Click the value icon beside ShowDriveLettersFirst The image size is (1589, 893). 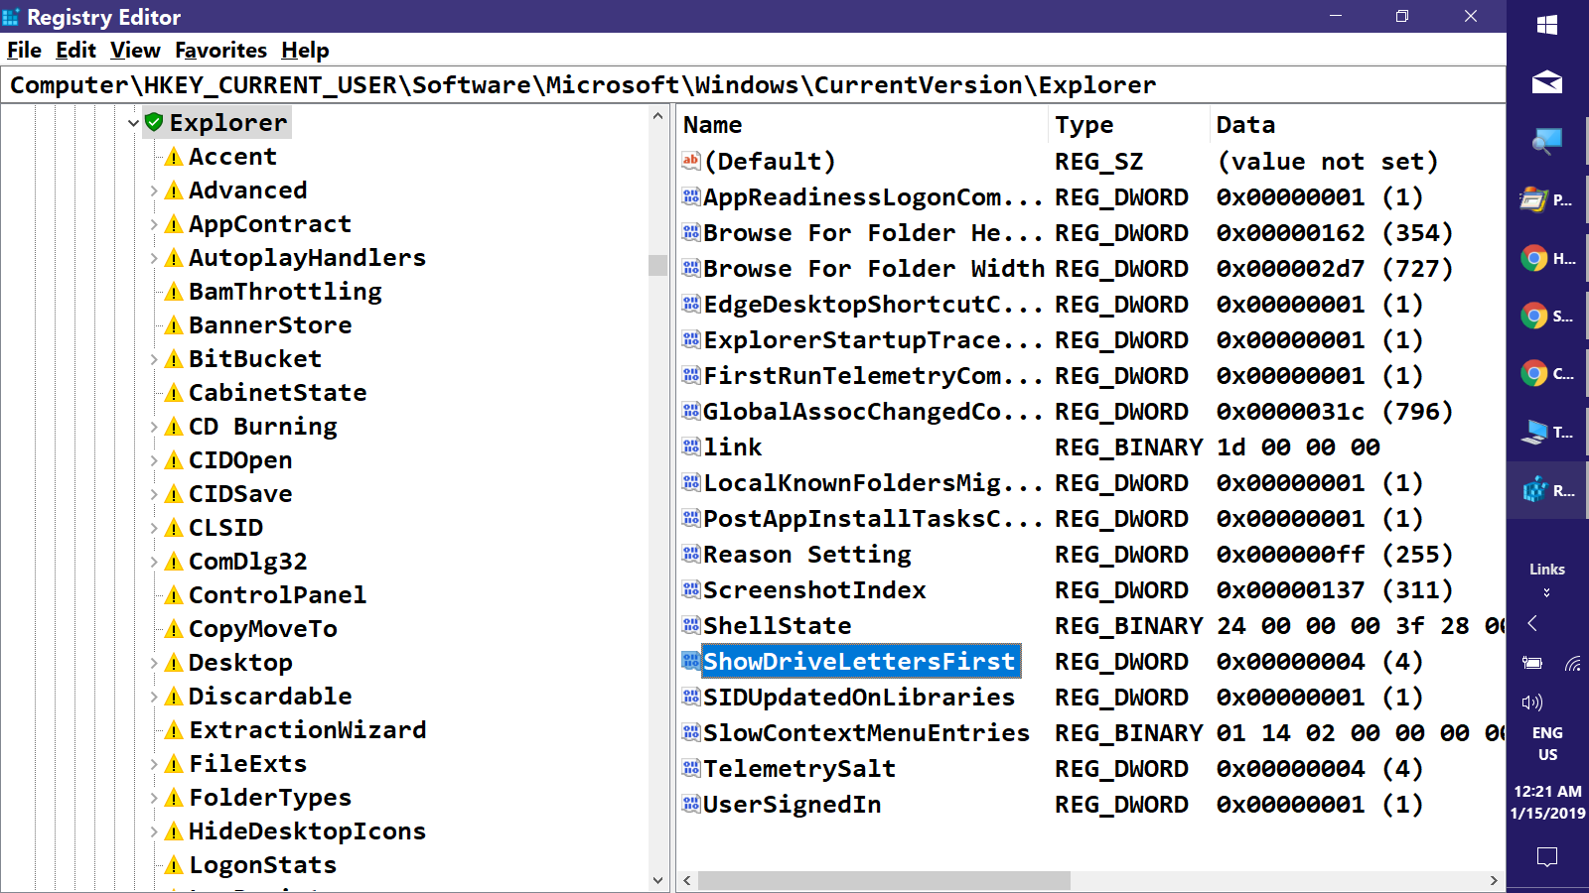(691, 661)
